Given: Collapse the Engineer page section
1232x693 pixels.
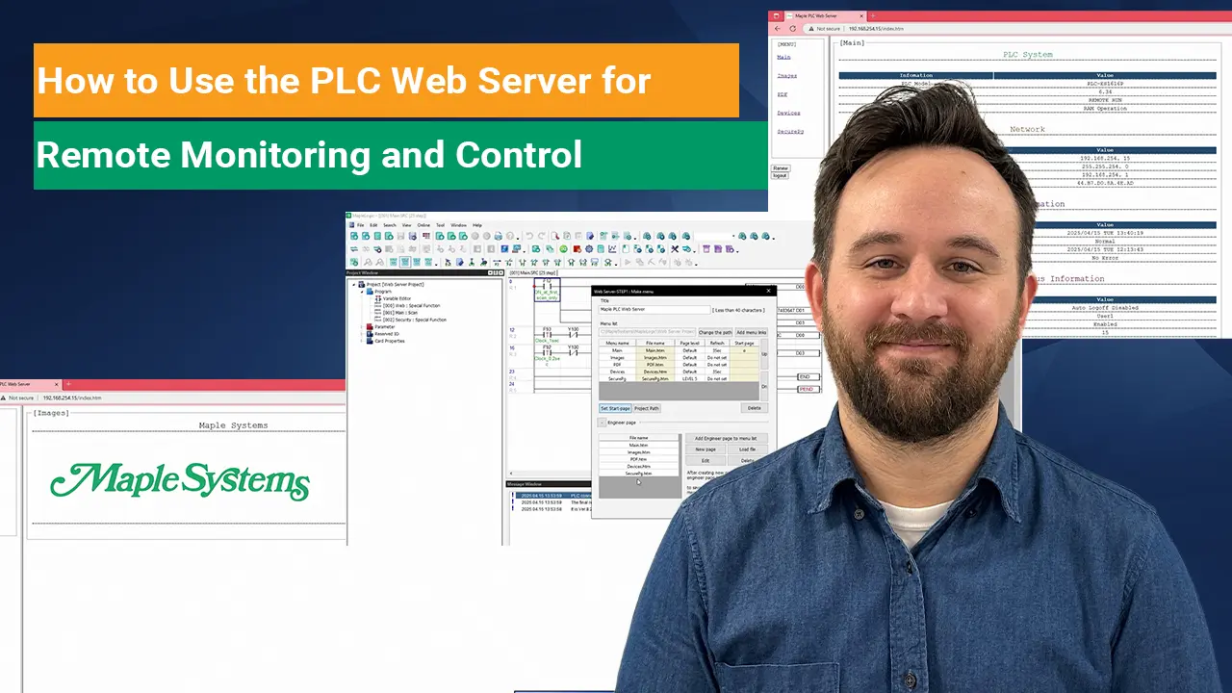Looking at the screenshot, I should tap(601, 423).
